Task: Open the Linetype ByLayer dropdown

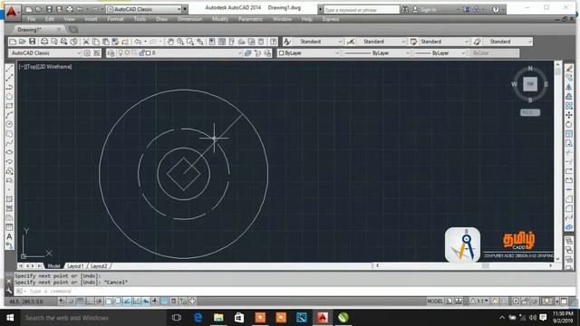Action: (377, 53)
